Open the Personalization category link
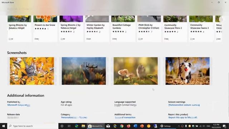Viewport: 229px width, 129px height. click(69, 118)
